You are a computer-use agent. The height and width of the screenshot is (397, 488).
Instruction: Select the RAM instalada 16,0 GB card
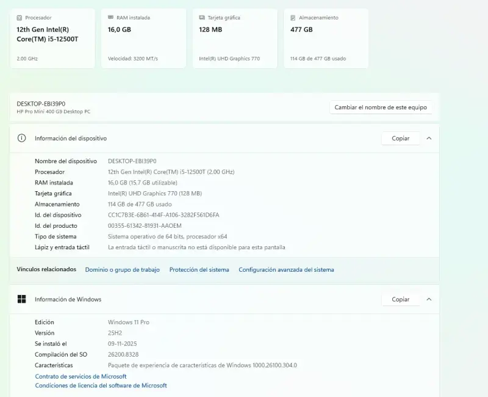[143, 38]
